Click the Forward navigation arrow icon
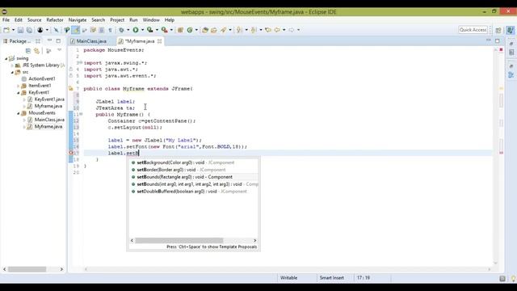 291,30
